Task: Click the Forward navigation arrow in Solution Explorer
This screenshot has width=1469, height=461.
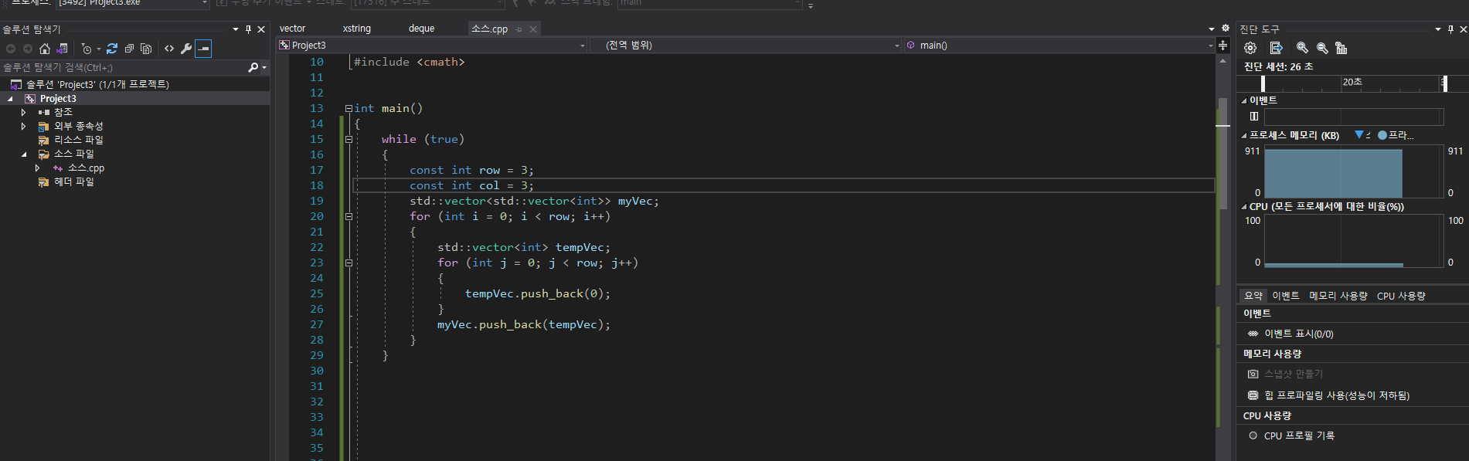Action: click(28, 49)
